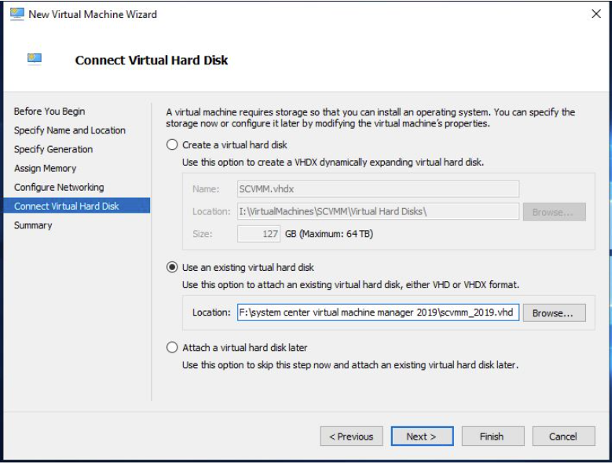Select Create a virtual hard disk option
The height and width of the screenshot is (464, 615).
(172, 144)
